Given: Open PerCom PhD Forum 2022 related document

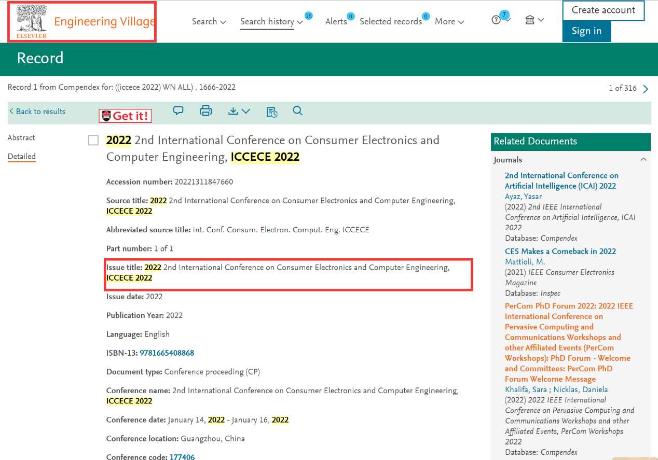Looking at the screenshot, I should 569,342.
